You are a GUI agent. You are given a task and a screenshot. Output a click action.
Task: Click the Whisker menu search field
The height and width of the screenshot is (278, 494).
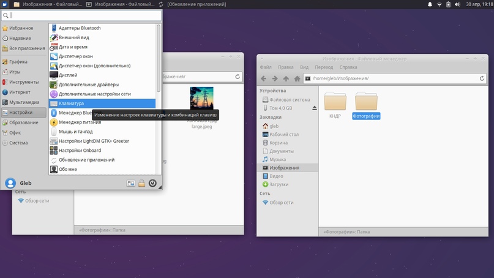pos(81,15)
